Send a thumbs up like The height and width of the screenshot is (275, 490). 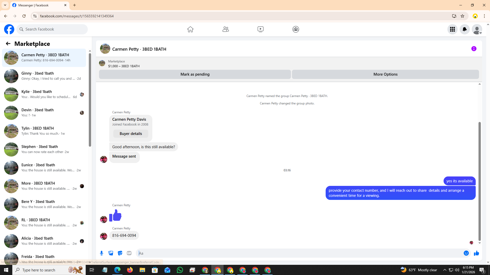click(x=476, y=253)
